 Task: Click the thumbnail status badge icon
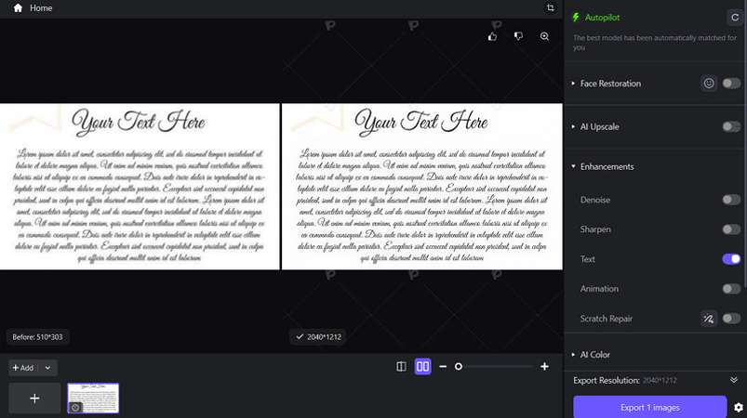click(x=75, y=408)
